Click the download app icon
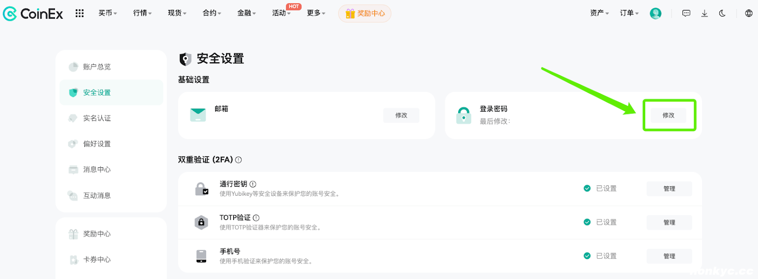Screen dimensions: 758x279 (x=704, y=13)
